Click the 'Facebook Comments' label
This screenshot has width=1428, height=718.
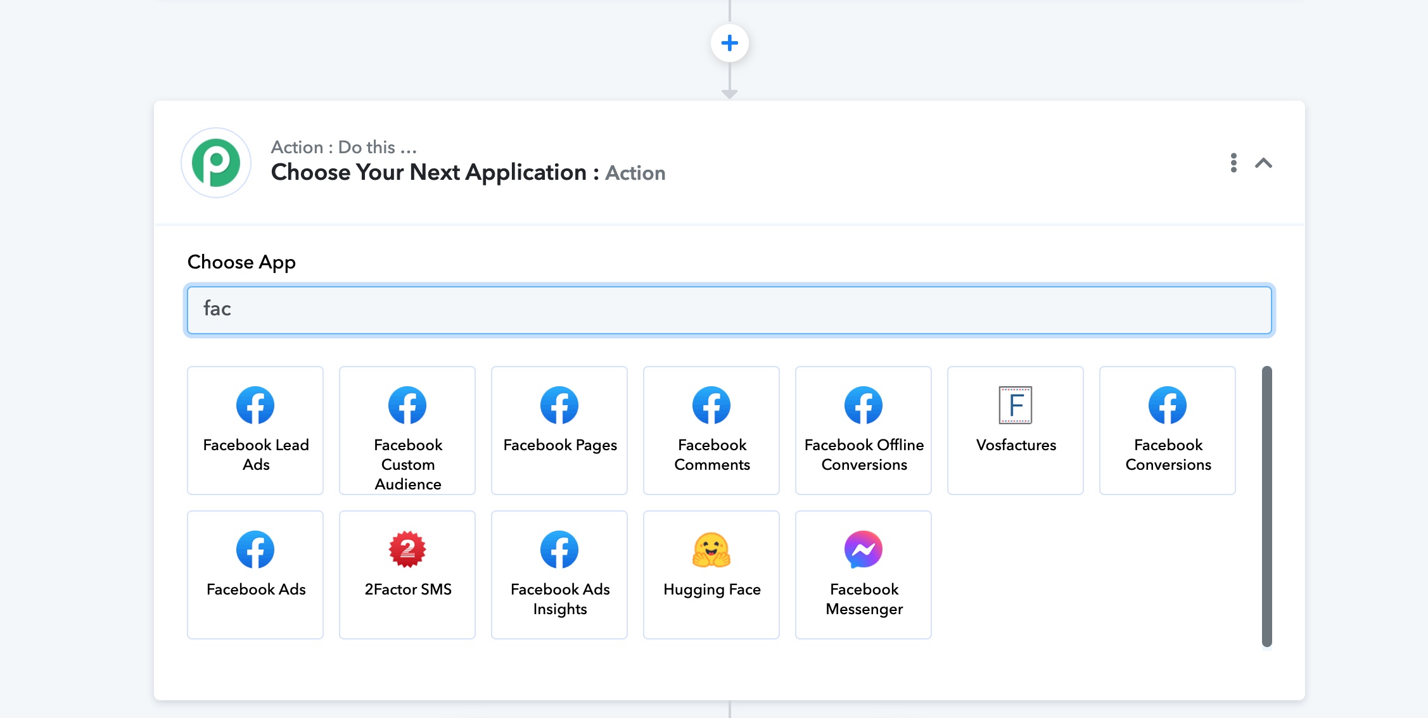tap(712, 455)
